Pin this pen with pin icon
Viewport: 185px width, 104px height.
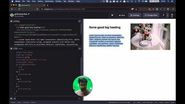[163, 15]
